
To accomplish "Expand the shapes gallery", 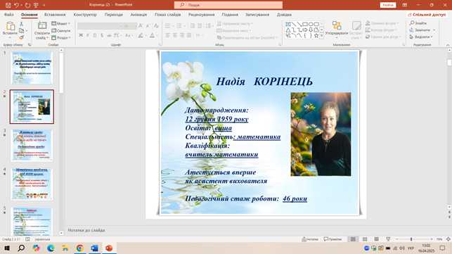I will click(x=322, y=36).
